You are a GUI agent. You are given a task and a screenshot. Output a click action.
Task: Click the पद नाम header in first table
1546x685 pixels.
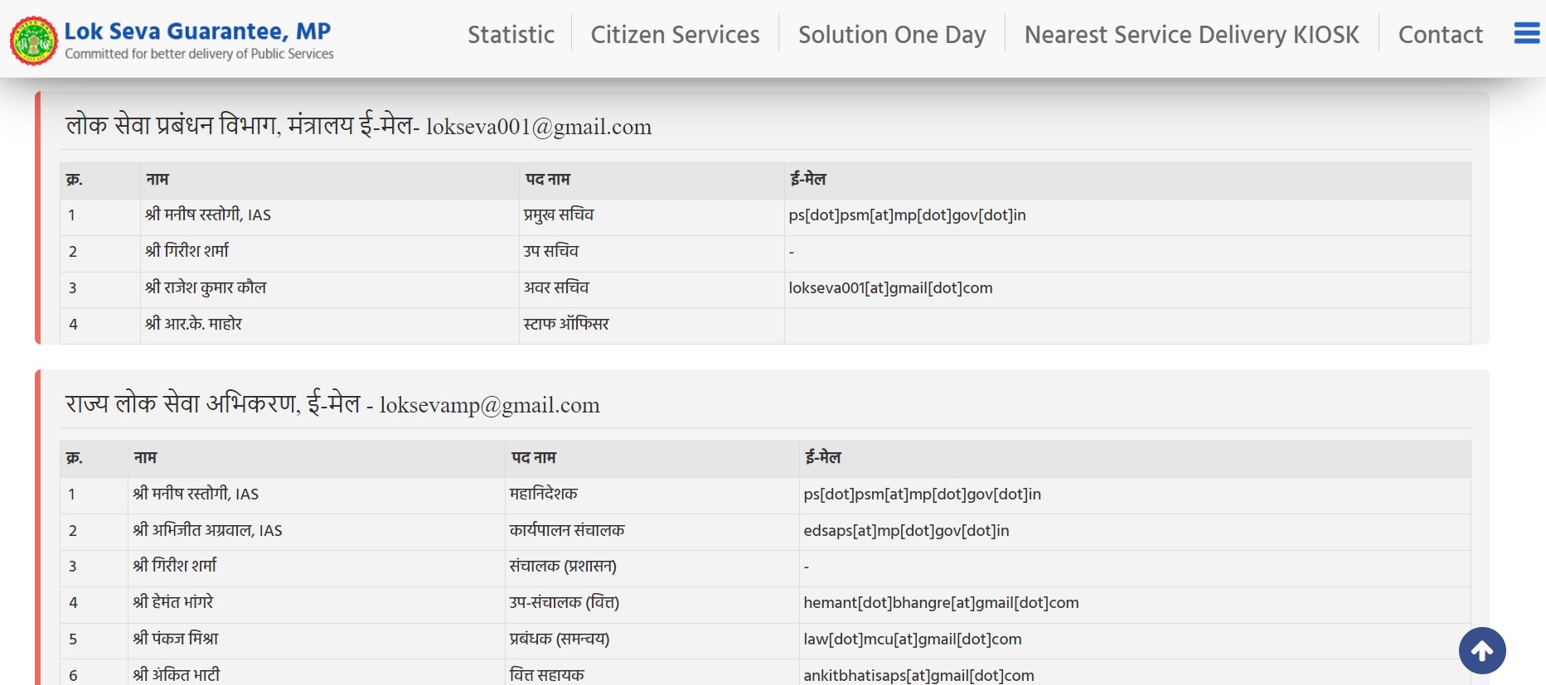click(547, 180)
